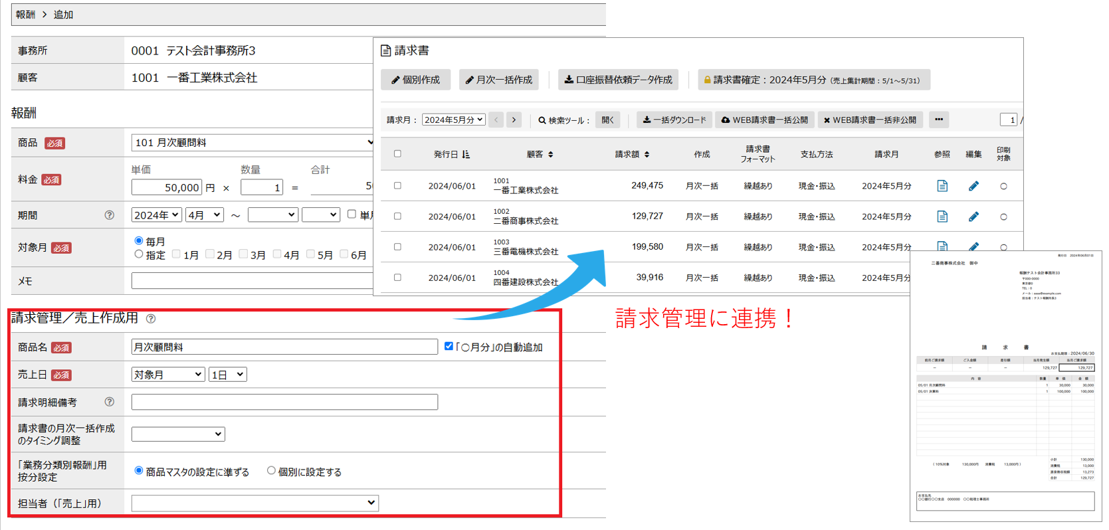This screenshot has width=1109, height=530.
Task: Click the 口座振替依頼データ作成 button
Action: tap(618, 80)
